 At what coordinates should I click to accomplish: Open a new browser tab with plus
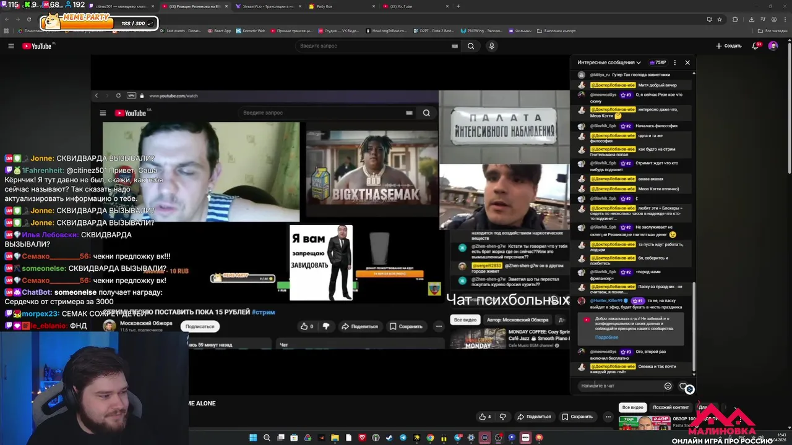pos(458,6)
